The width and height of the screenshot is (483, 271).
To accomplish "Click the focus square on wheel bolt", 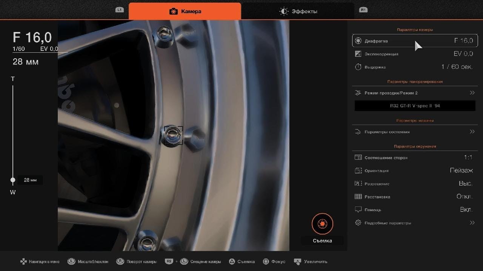I will coord(174,135).
